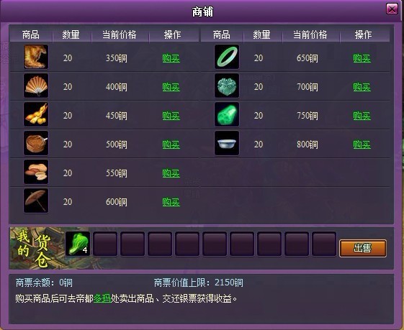404x330 pixels.
Task: Select the porcelain bowl item icon
Action: coord(227,143)
